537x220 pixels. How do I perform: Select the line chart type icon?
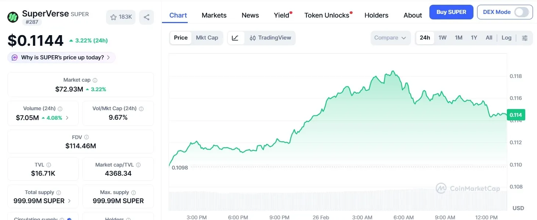235,38
